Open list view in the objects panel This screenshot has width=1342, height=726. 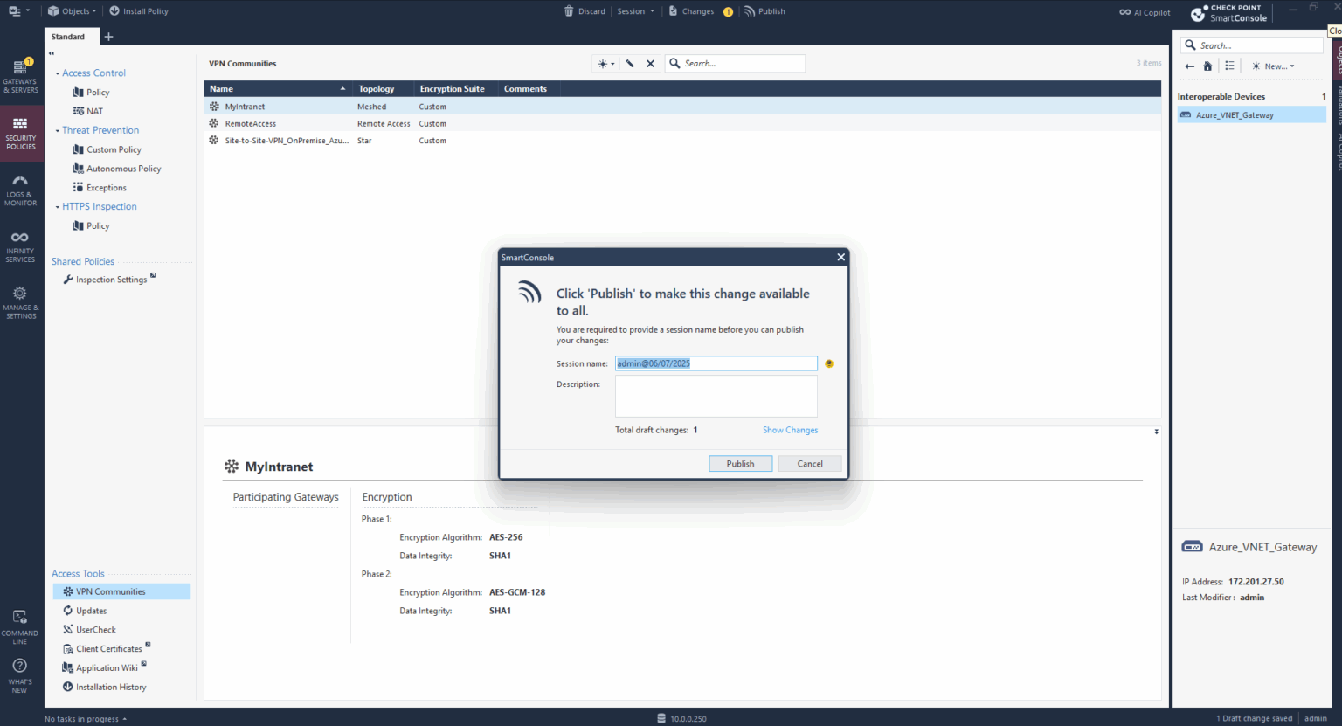1229,66
